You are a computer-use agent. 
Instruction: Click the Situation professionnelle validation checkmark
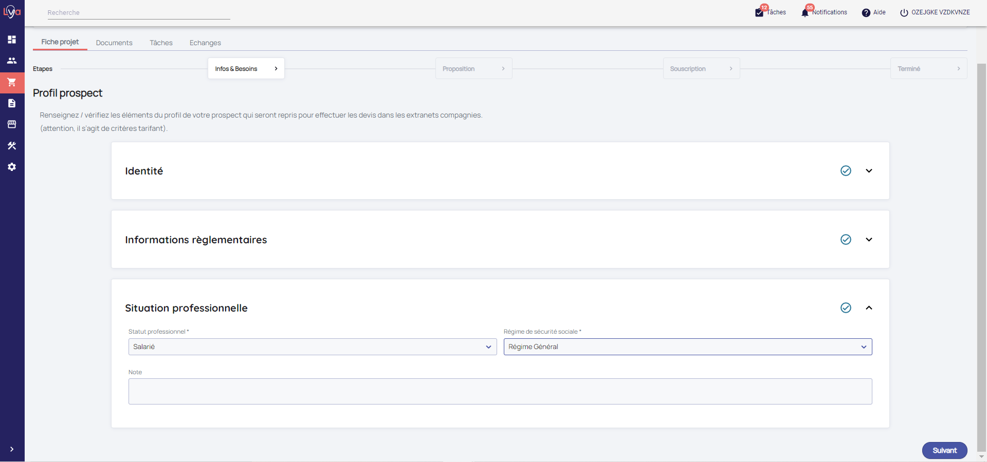point(846,308)
